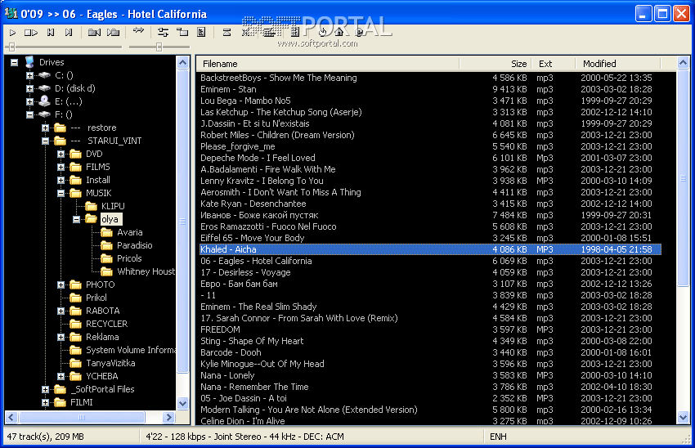Click the file list scroll-down arrow

click(683, 417)
